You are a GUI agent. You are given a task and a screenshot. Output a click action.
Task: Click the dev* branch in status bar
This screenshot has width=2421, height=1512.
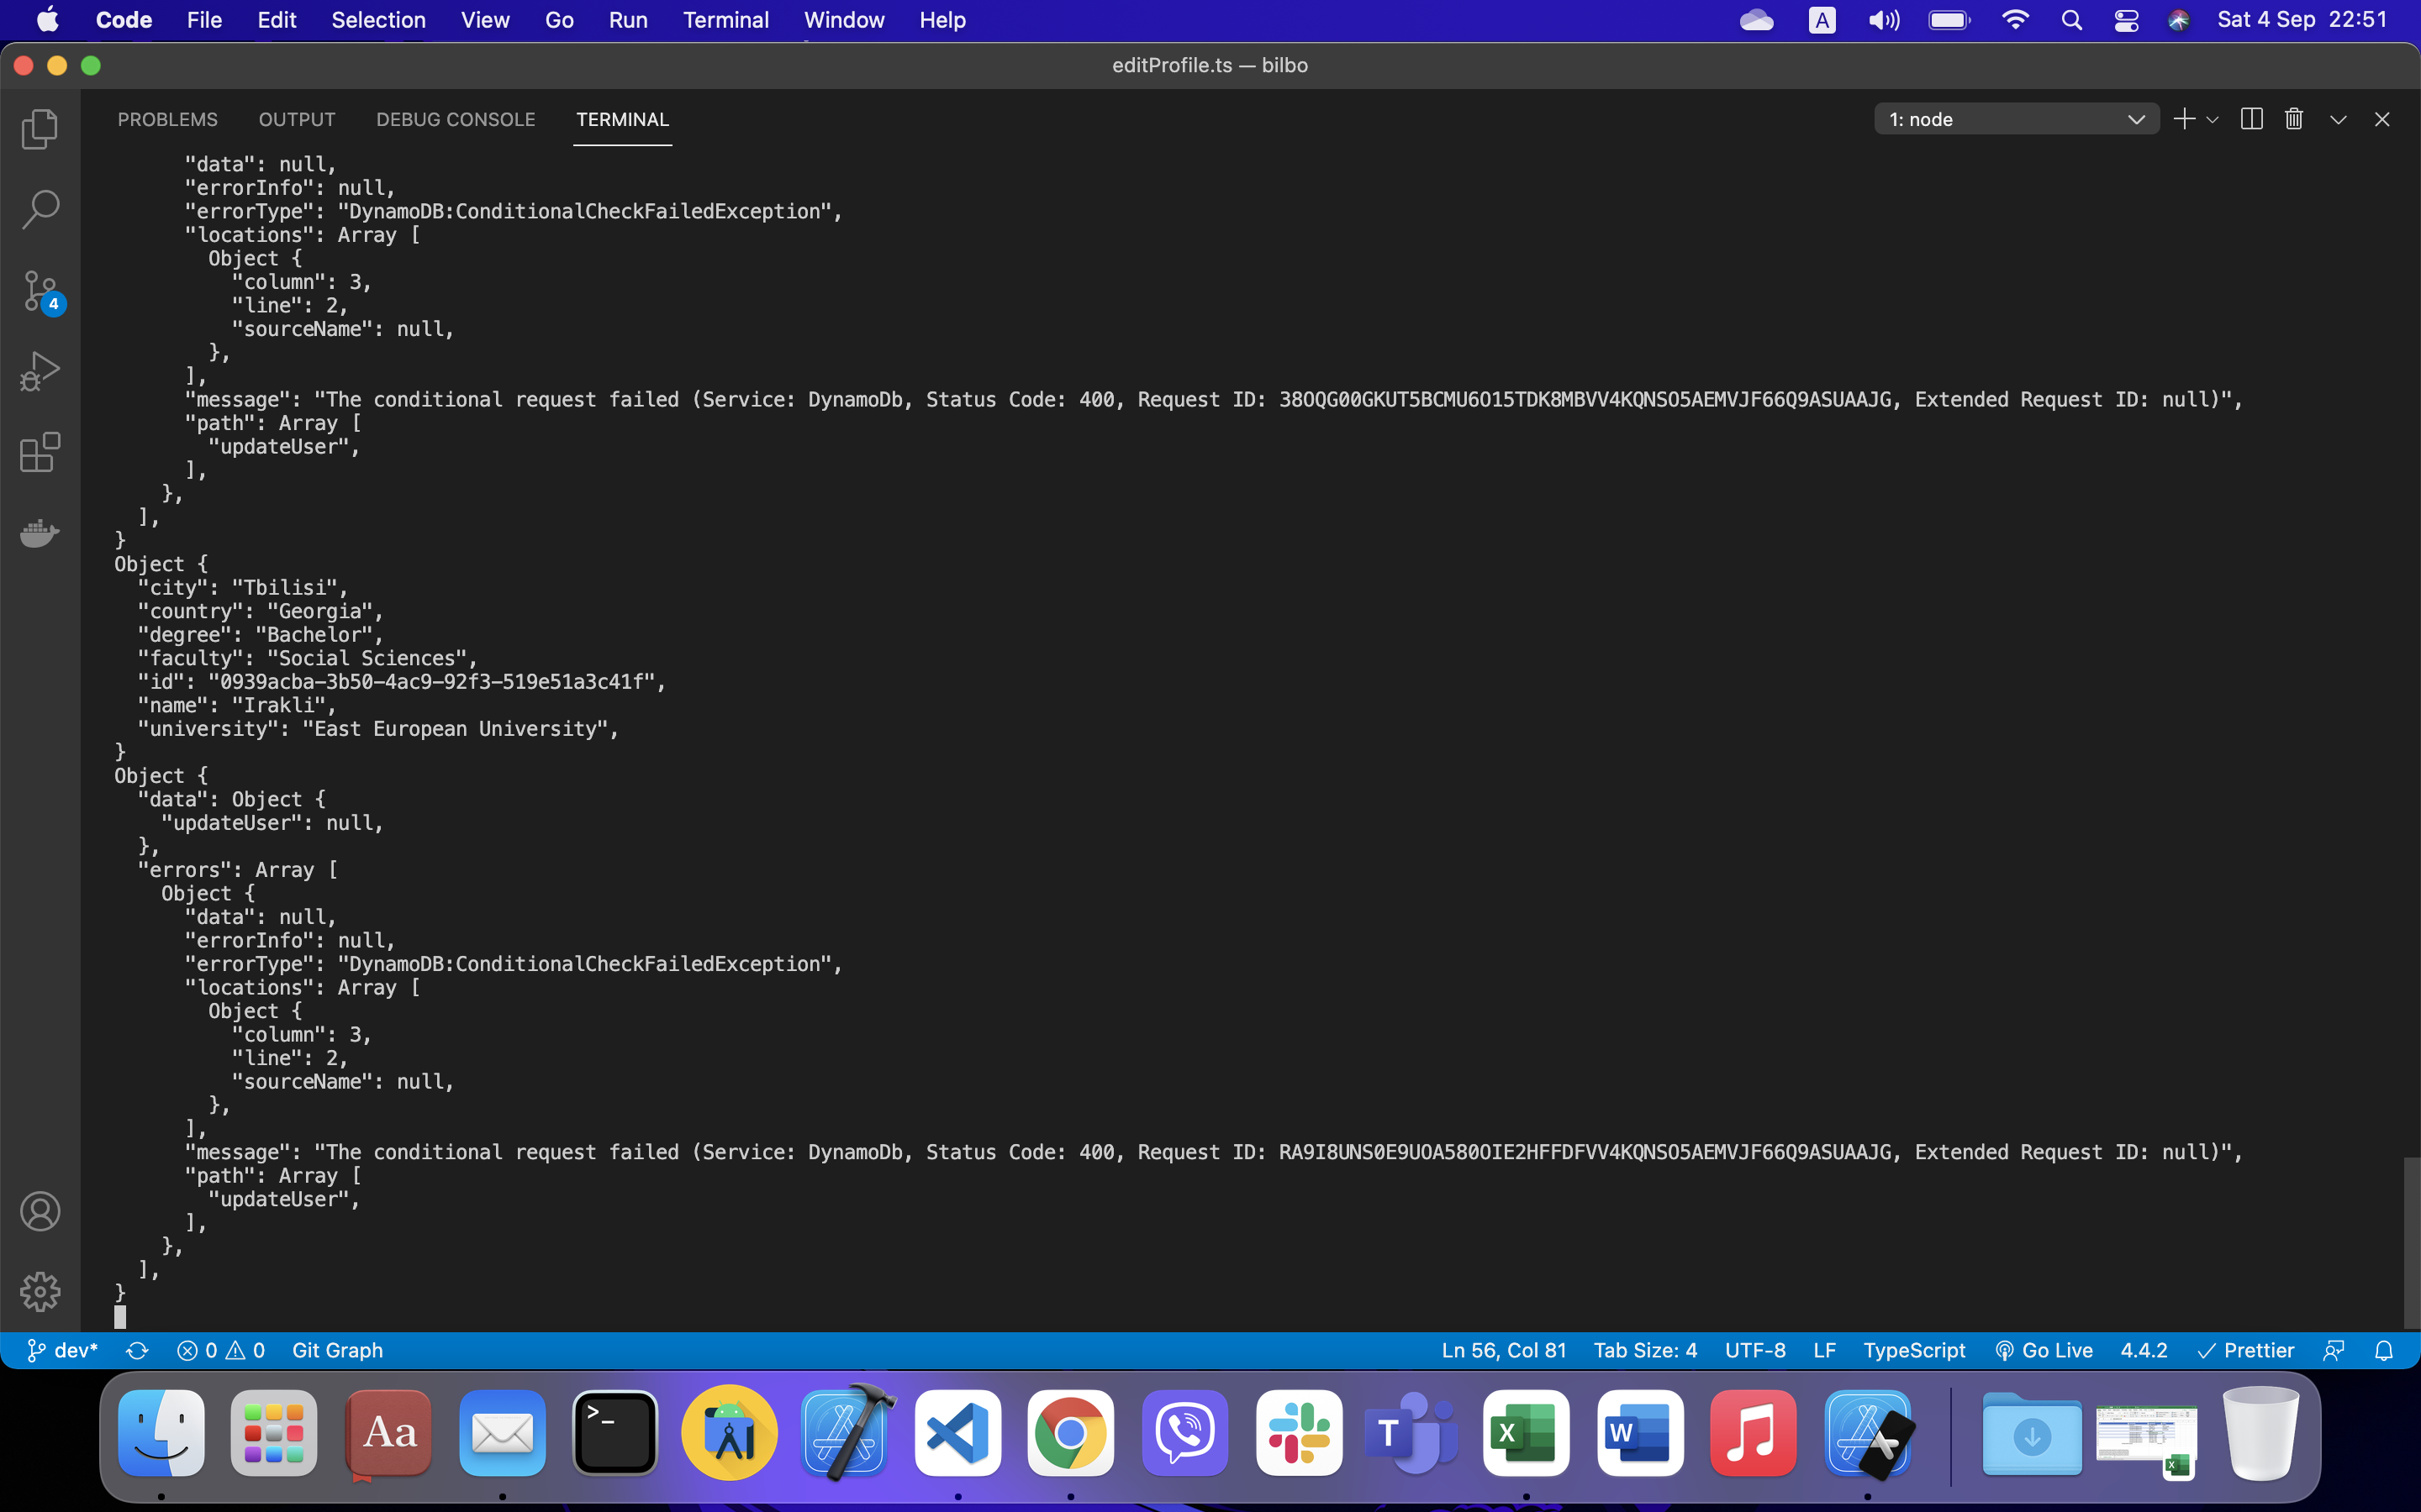pyautogui.click(x=62, y=1350)
